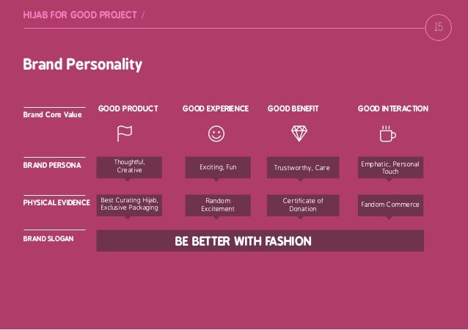Click the Trustworthy, Care box
Image resolution: width=468 pixels, height=330 pixels.
click(x=303, y=167)
